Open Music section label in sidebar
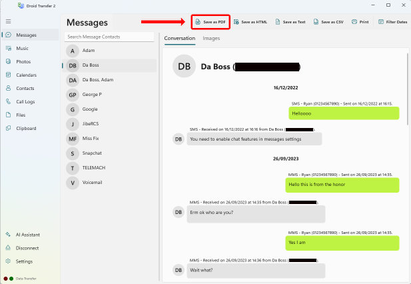Image resolution: width=411 pixels, height=284 pixels. coord(22,48)
